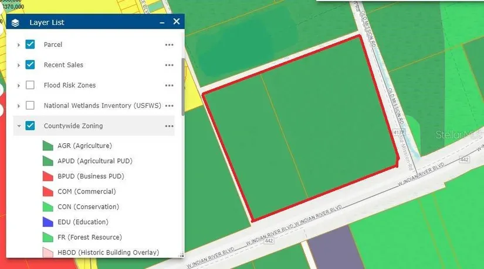Uncheck the Parcel layer checkbox
The image size is (484, 269).
click(31, 44)
